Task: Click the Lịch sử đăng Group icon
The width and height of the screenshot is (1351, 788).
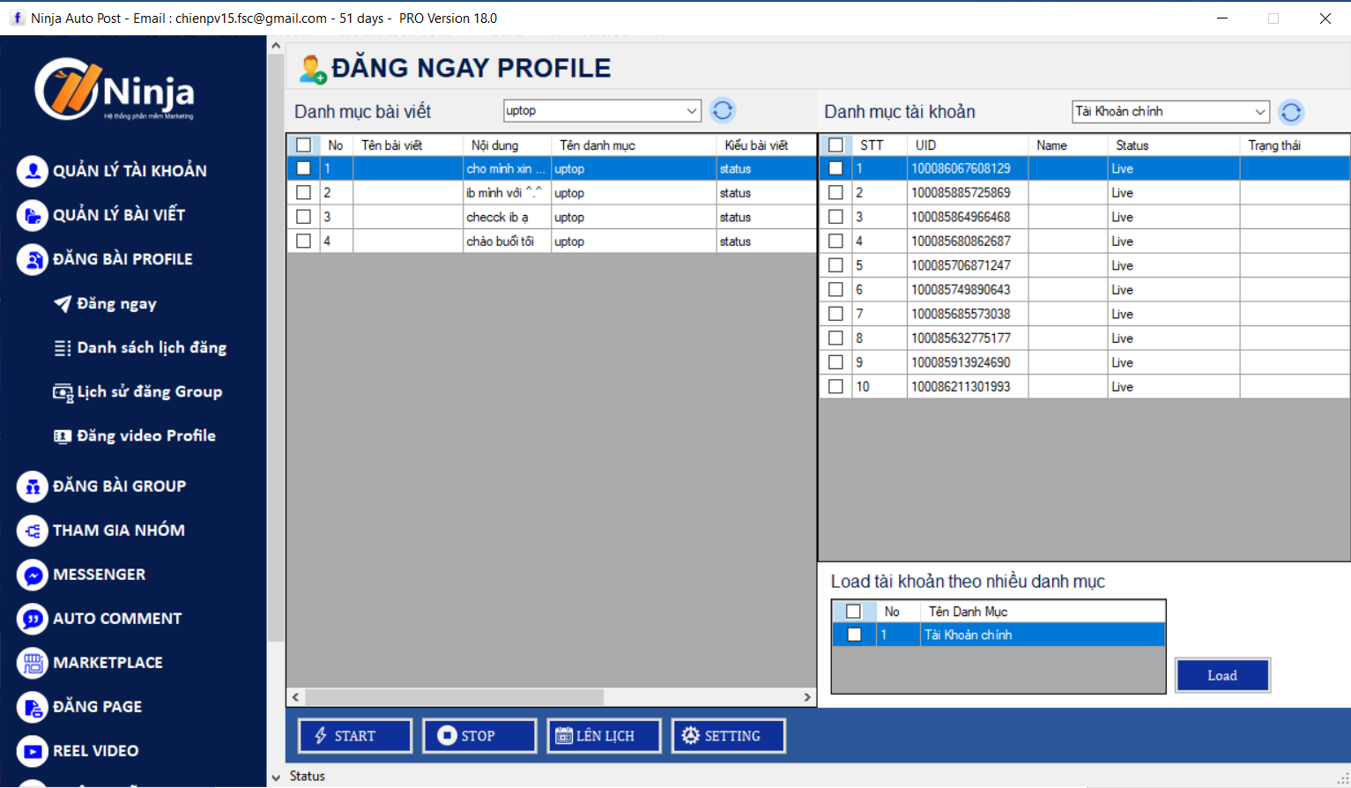Action: (63, 392)
